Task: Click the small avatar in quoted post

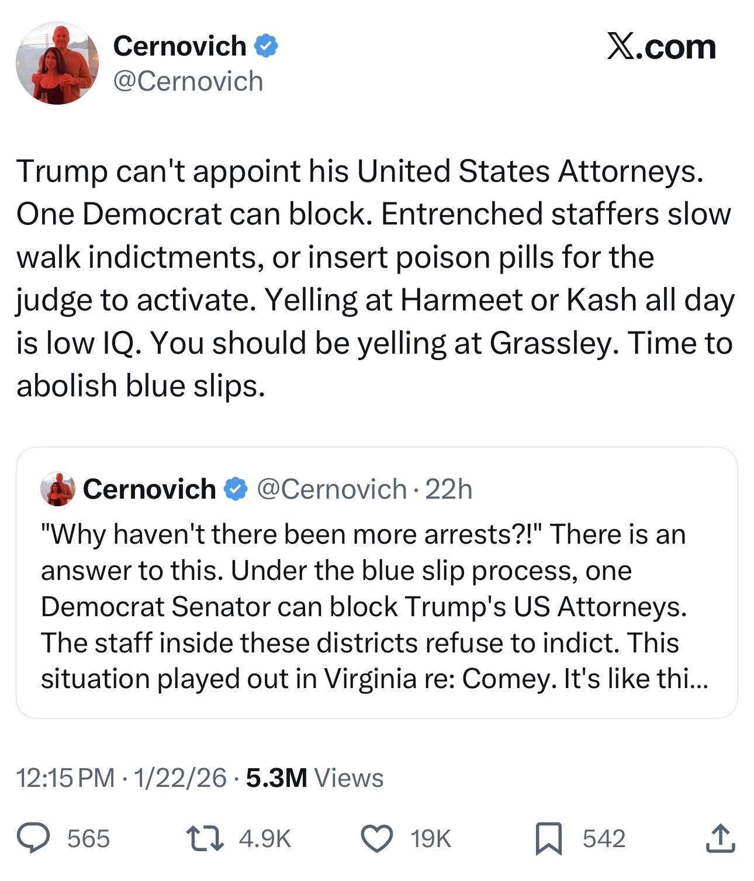Action: (58, 489)
